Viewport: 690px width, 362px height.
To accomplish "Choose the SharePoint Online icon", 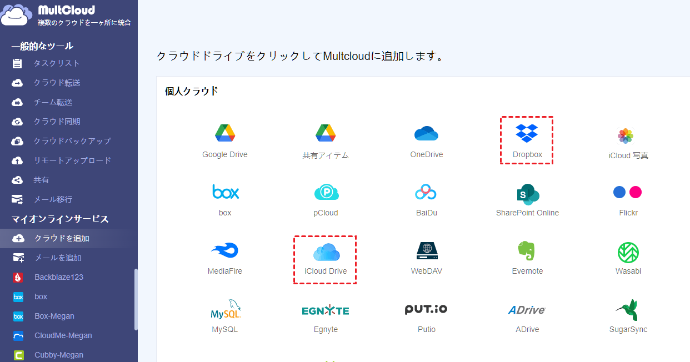I will (x=527, y=194).
